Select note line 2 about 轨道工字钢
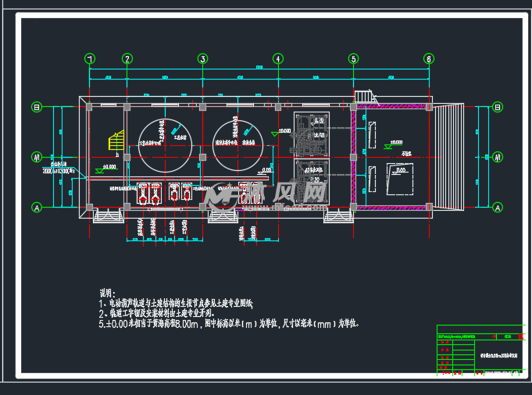The width and height of the screenshot is (532, 395). coord(157,313)
